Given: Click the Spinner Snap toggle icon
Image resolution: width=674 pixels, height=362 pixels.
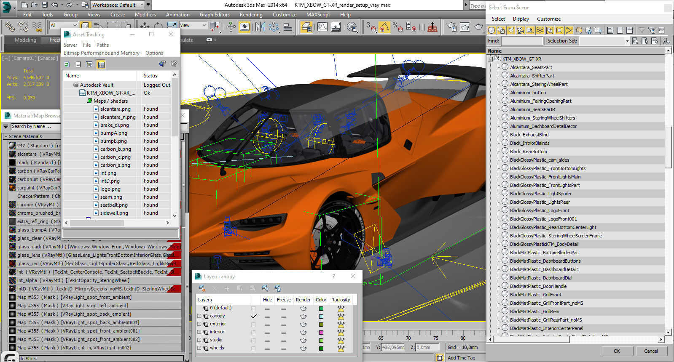Looking at the screenshot, I should (411, 27).
